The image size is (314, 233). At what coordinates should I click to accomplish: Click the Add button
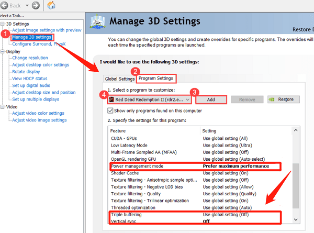211,99
